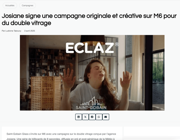Screen dimensions: 180x140
Task: Click the woman's face in the hero image
Action: tap(97, 70)
